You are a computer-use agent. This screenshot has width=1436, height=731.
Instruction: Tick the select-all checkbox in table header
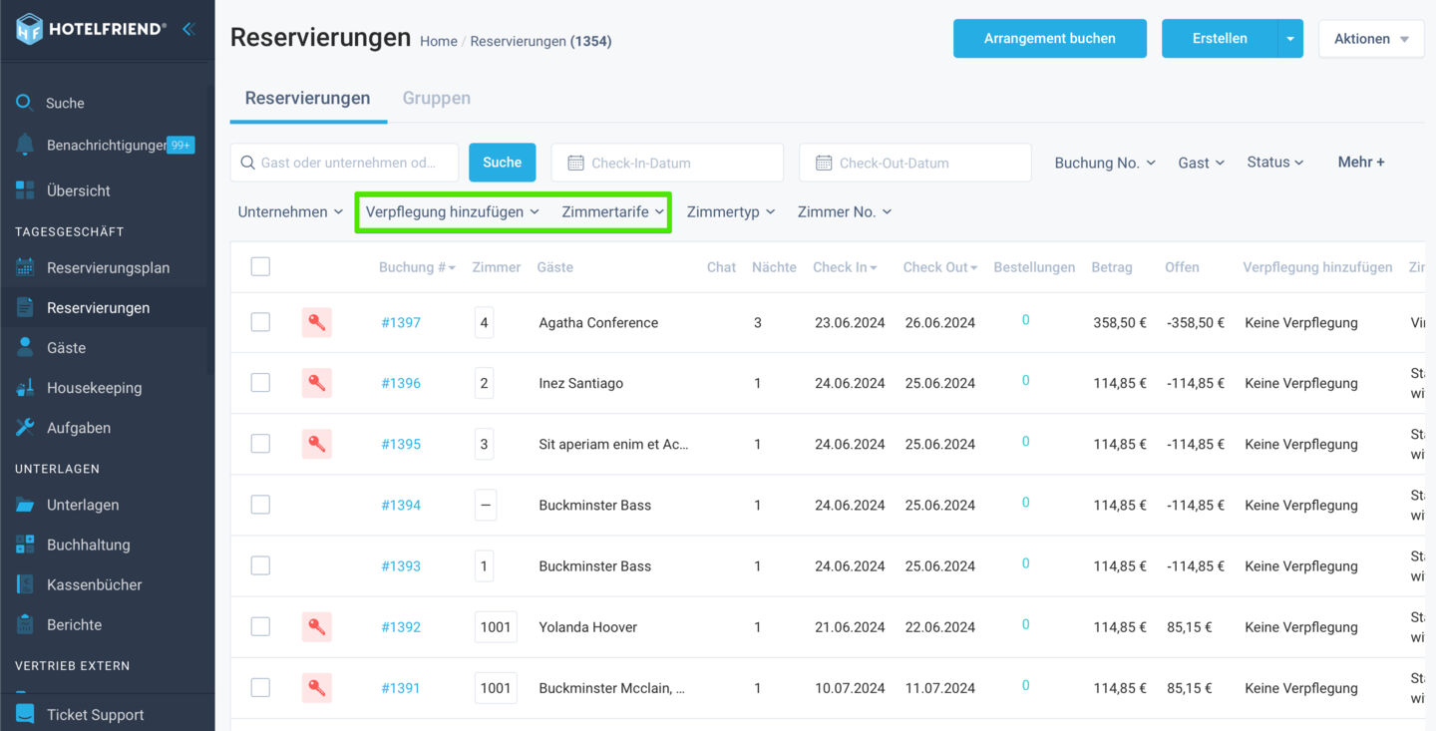260,266
